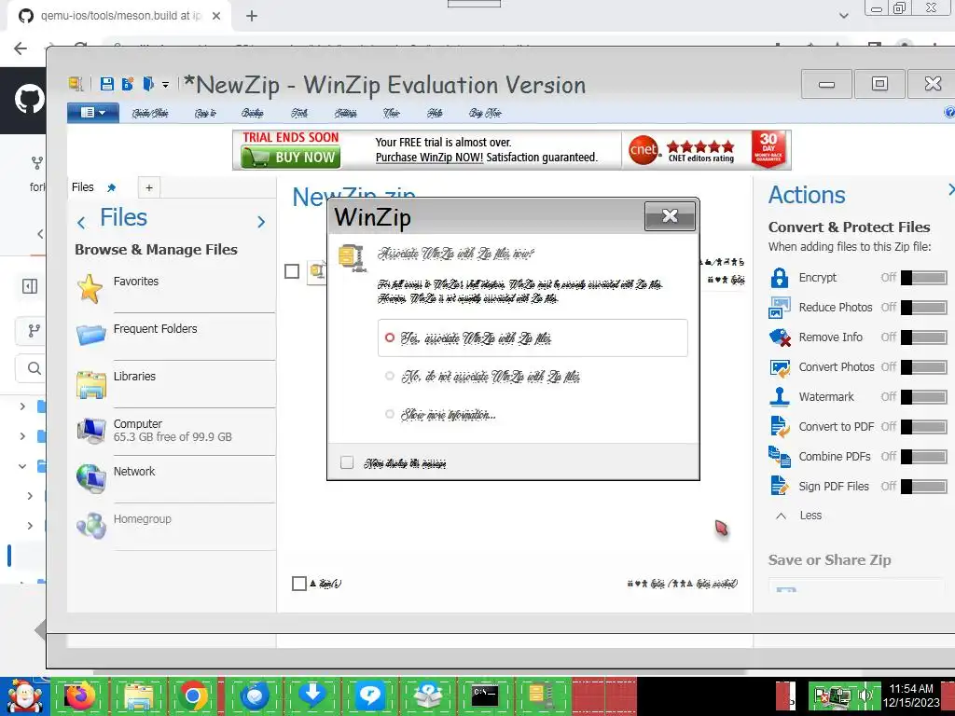Click the green BUY NOW button
955x716 pixels.
pyautogui.click(x=291, y=158)
